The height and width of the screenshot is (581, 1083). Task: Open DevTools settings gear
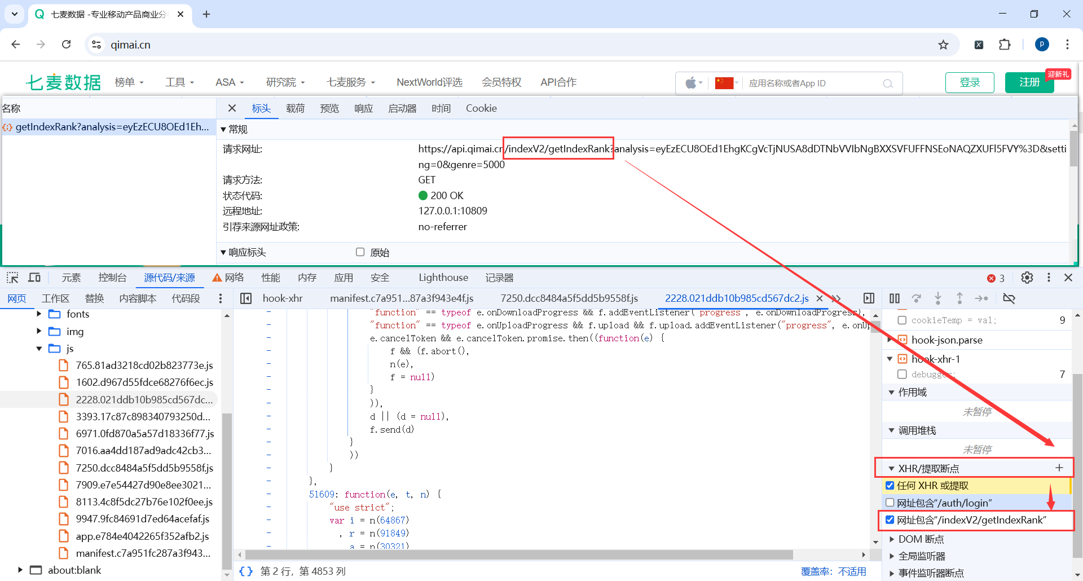coord(1027,278)
